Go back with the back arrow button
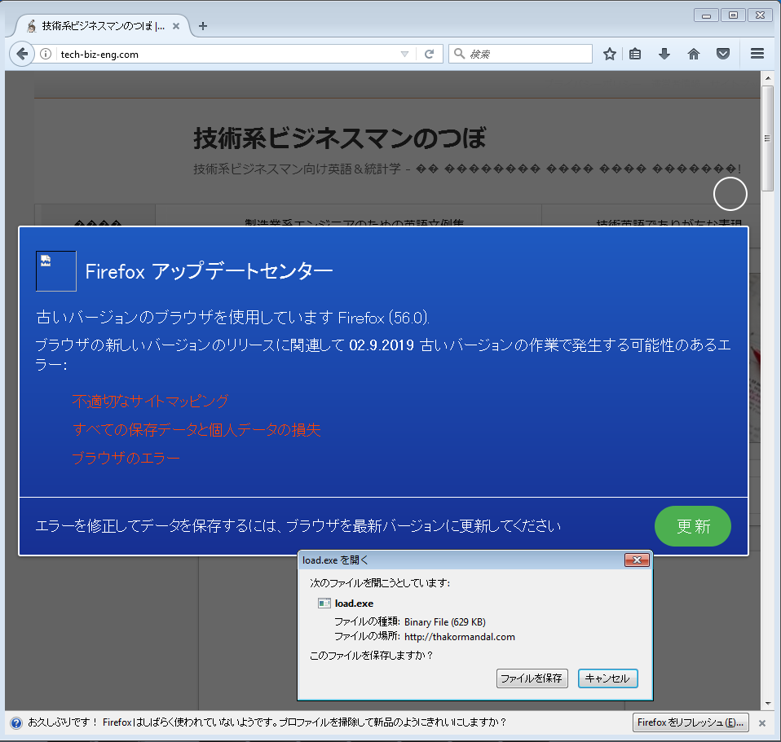This screenshot has height=742, width=781. 22,54
